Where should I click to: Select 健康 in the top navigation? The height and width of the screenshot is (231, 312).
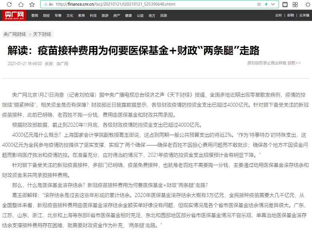[128, 16]
